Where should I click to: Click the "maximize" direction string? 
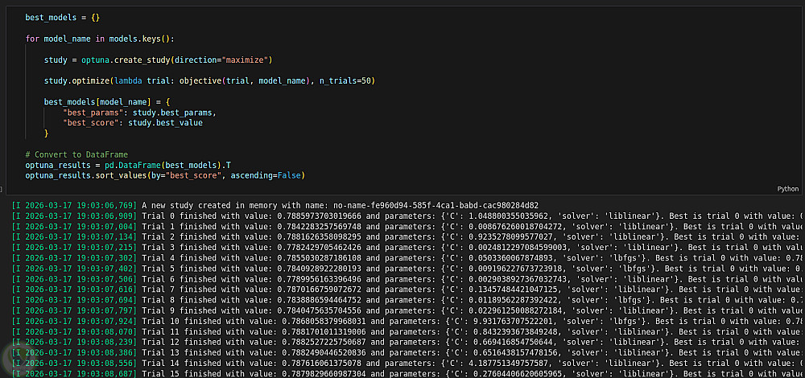pos(244,60)
